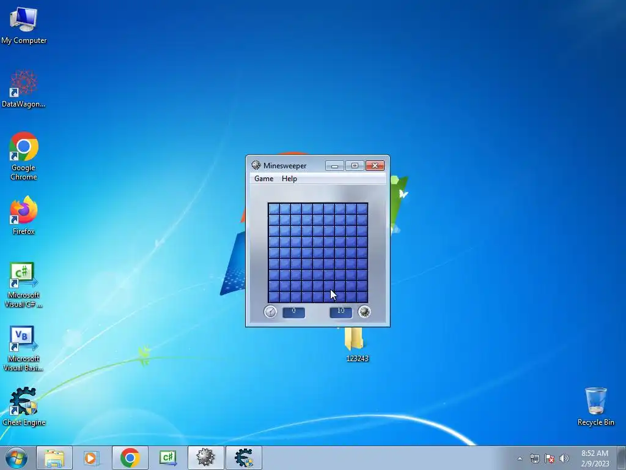Select the Google Chrome desktop shortcut
The width and height of the screenshot is (626, 470).
[x=24, y=156]
